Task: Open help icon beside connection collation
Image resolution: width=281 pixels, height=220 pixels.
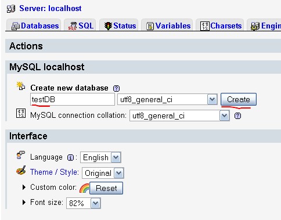Action: [237, 116]
